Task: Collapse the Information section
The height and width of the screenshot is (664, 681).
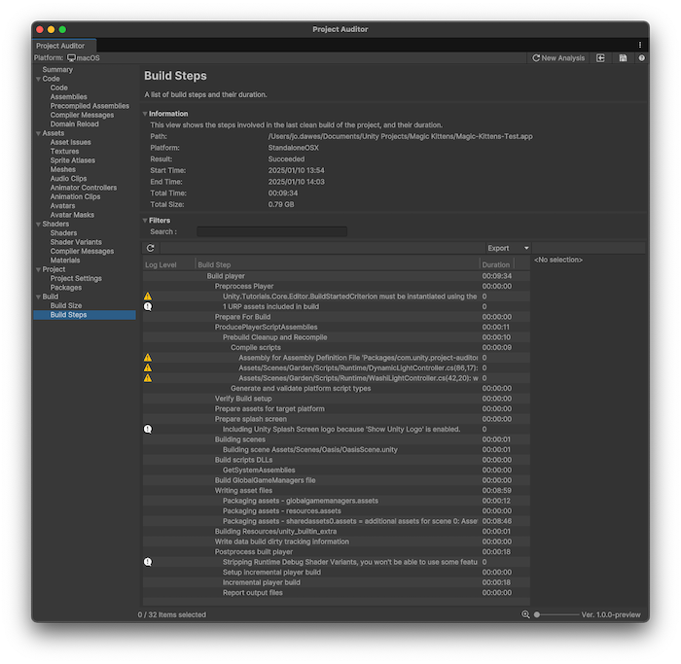Action: tap(145, 114)
